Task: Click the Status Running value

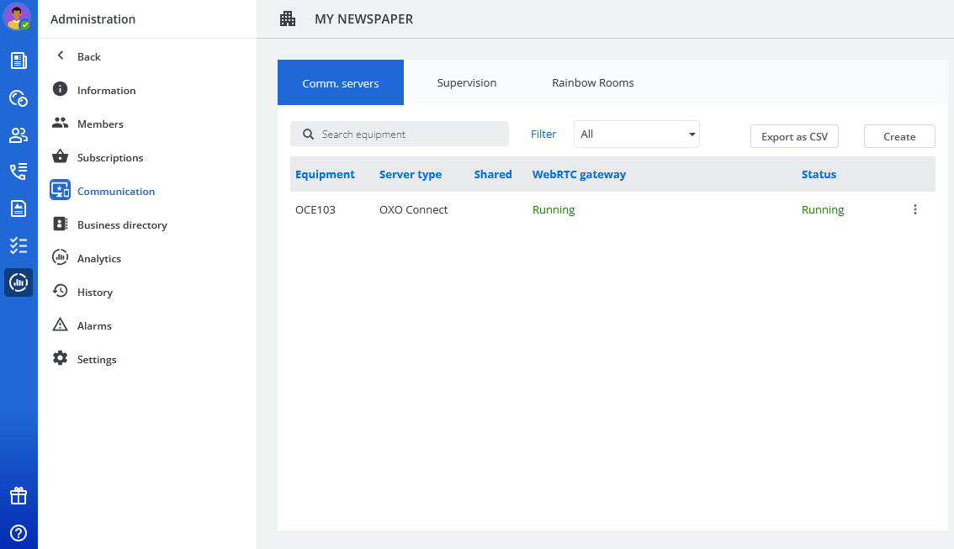Action: [x=823, y=209]
